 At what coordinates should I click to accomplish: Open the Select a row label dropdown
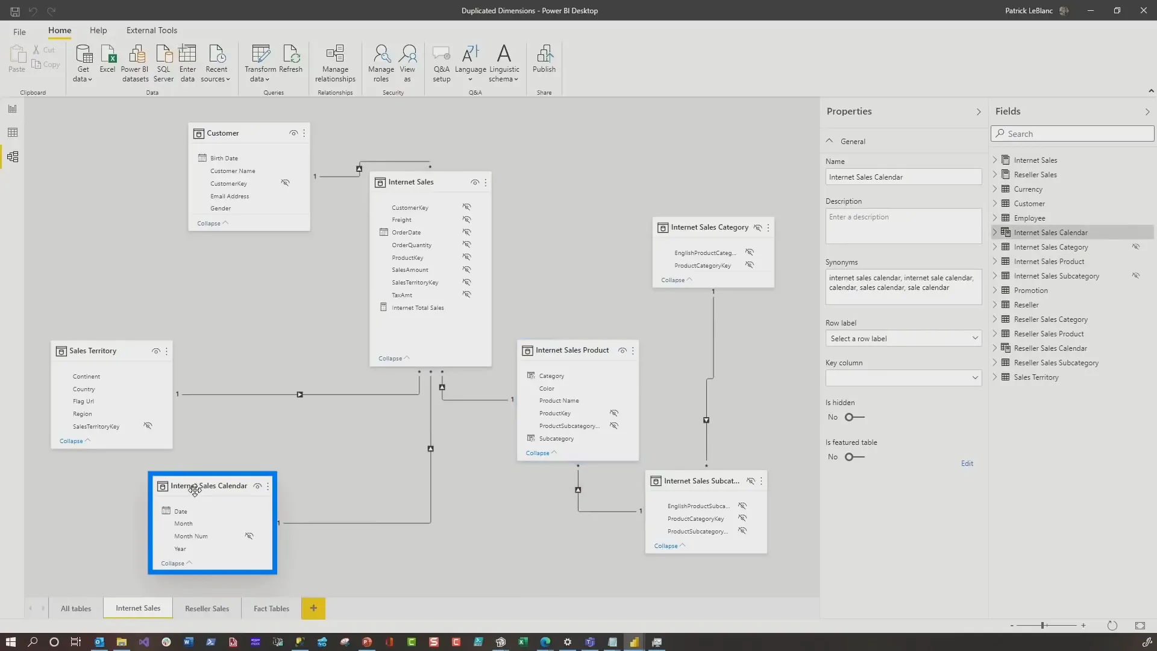[x=903, y=338]
